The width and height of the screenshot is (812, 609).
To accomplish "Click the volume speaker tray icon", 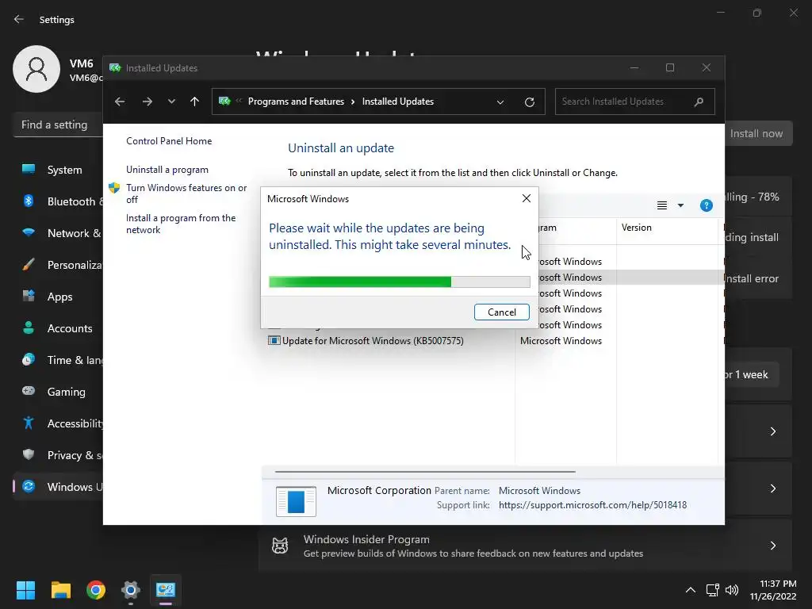I will pos(732,590).
